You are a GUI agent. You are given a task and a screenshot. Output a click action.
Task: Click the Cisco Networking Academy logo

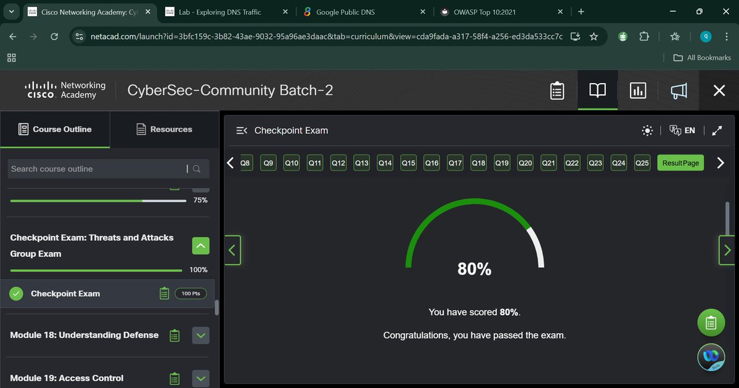(x=65, y=90)
